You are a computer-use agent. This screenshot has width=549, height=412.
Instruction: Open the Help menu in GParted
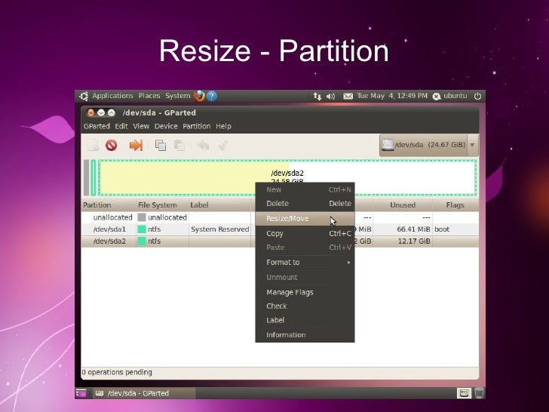223,126
